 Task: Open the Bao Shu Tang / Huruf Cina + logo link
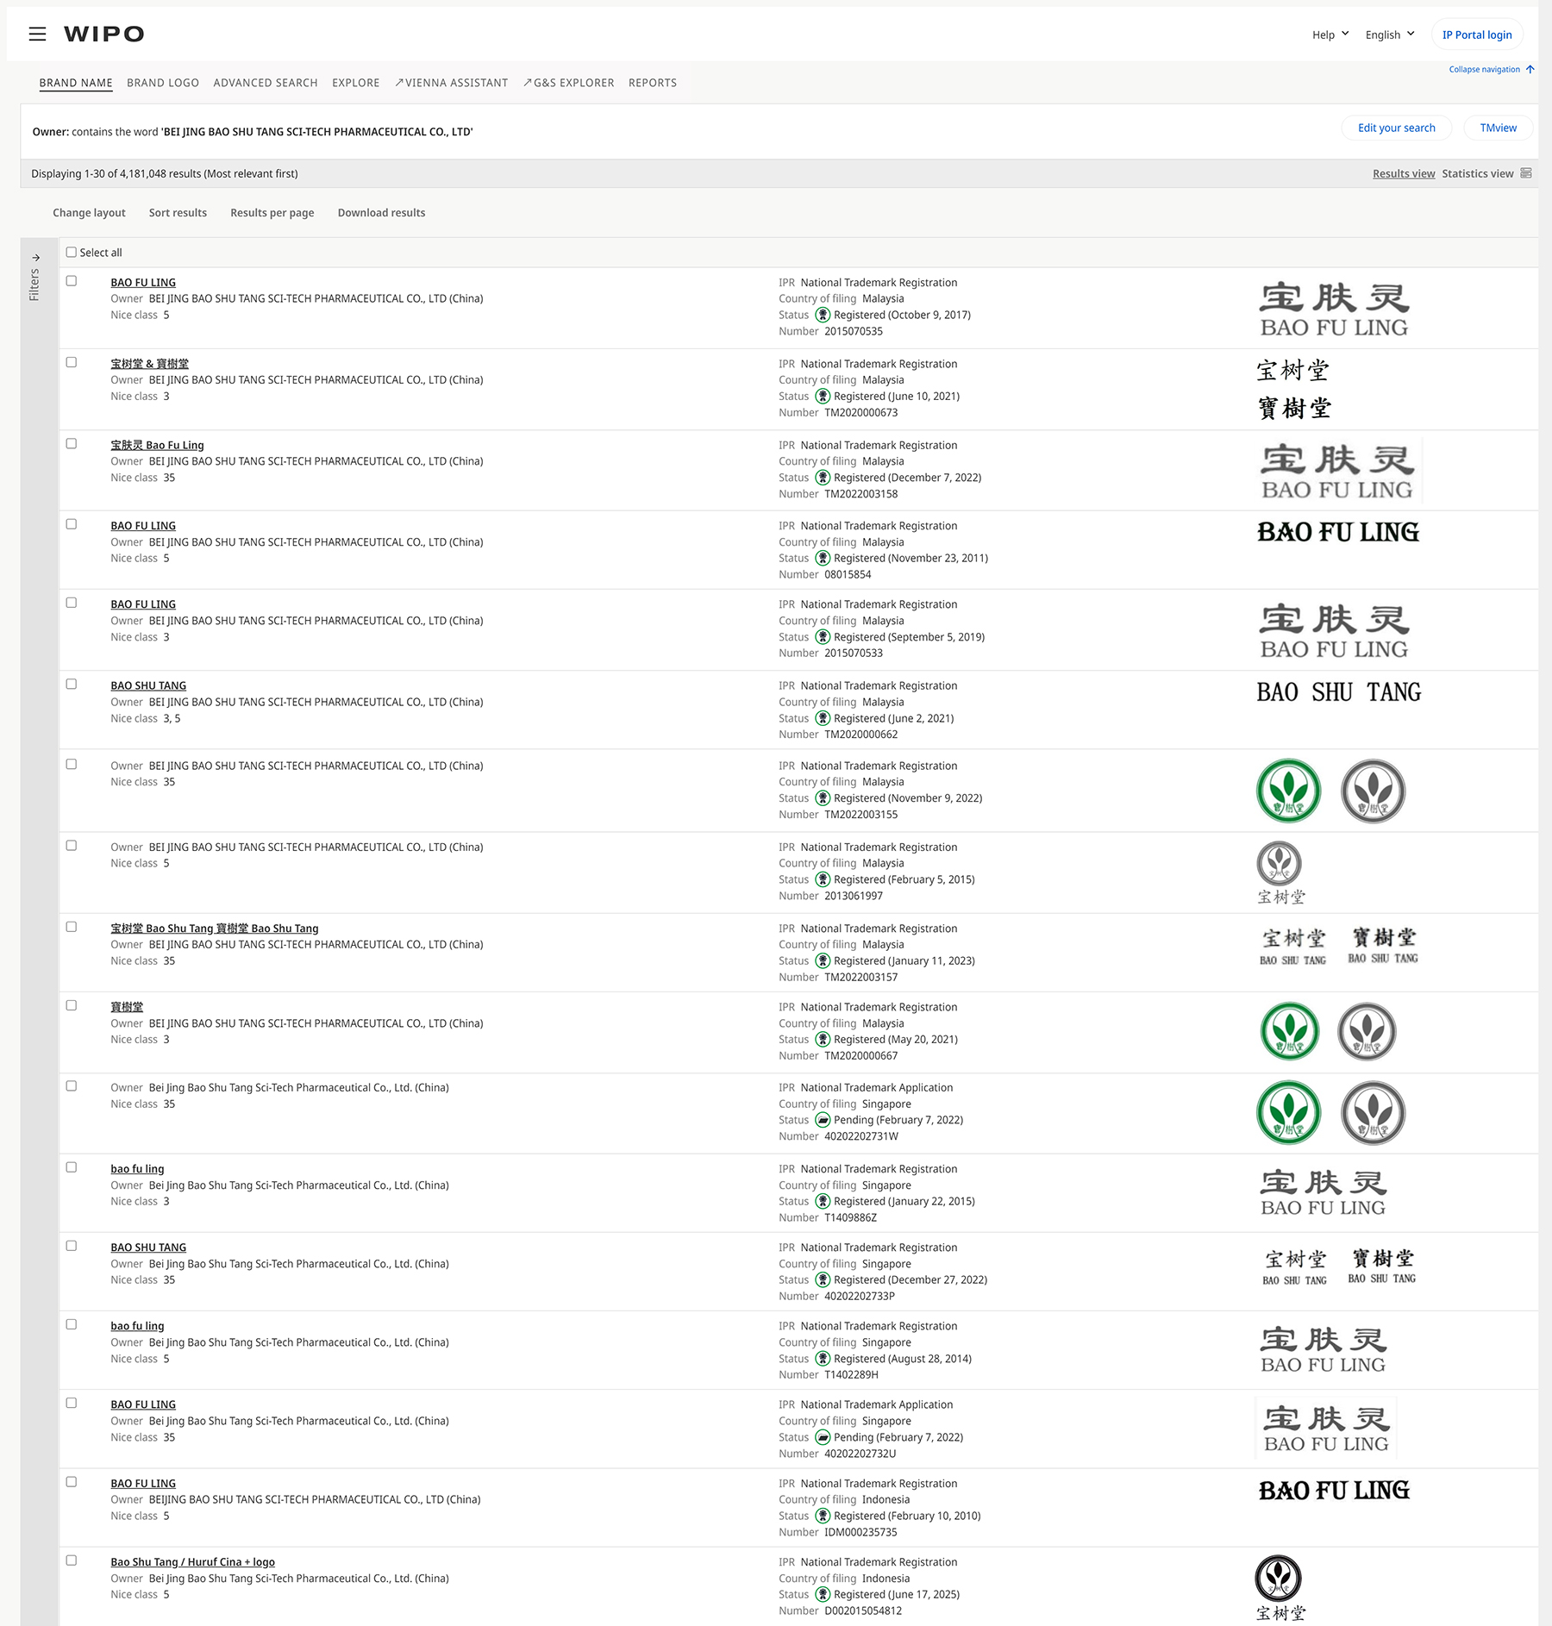point(192,1562)
